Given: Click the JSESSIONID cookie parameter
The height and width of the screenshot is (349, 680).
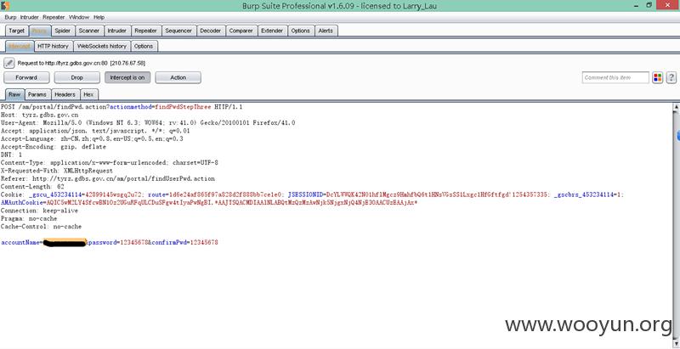Looking at the screenshot, I should click(418, 194).
